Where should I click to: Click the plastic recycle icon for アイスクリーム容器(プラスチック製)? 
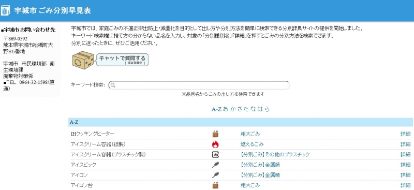click(215, 155)
